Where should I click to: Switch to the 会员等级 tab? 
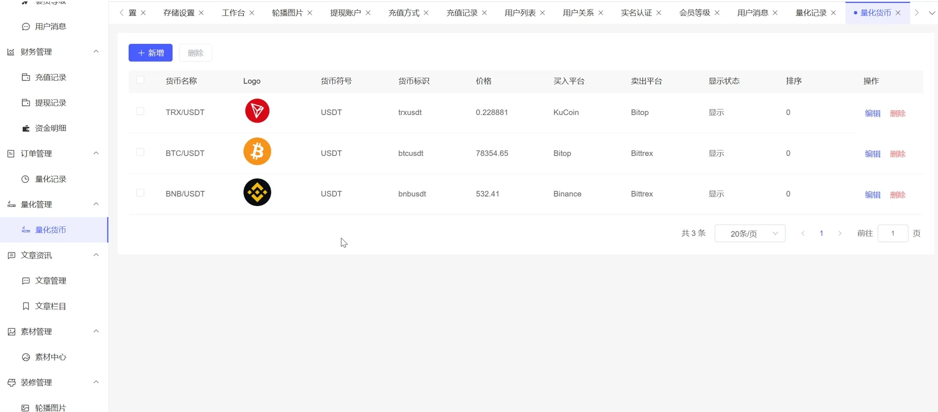tap(694, 13)
